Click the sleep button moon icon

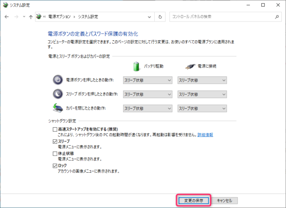58,94
